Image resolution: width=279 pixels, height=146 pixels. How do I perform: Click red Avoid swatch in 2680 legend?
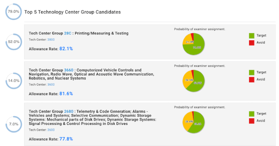click(252, 121)
